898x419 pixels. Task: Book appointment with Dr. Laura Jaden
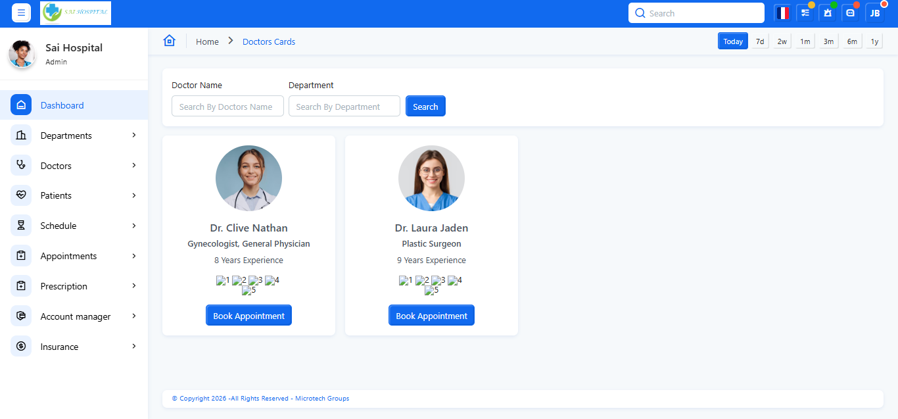(431, 316)
